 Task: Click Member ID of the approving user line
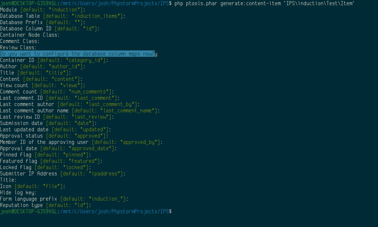pos(81,142)
